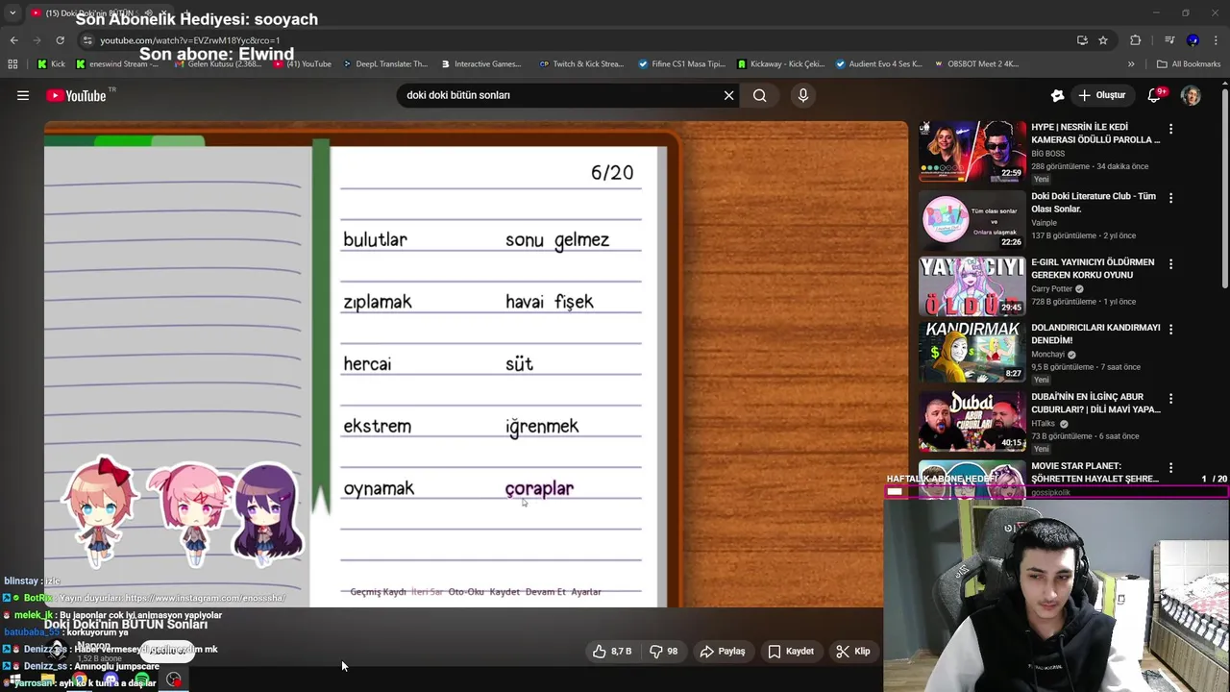This screenshot has width=1230, height=692.
Task: Click the address bar URL field
Action: tap(577, 40)
